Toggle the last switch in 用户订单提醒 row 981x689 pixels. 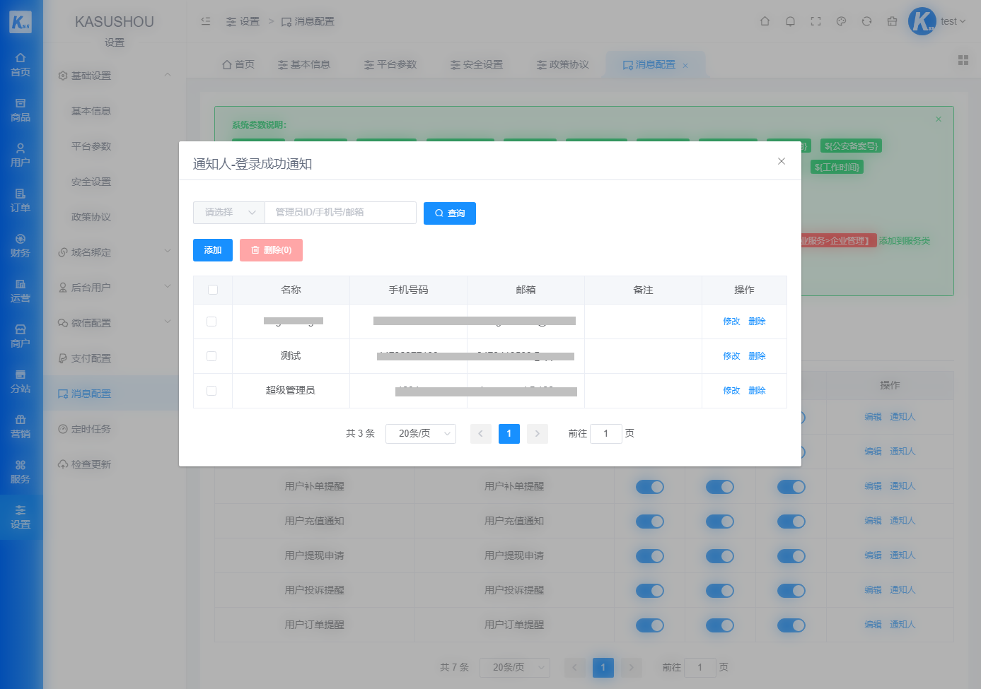point(791,625)
